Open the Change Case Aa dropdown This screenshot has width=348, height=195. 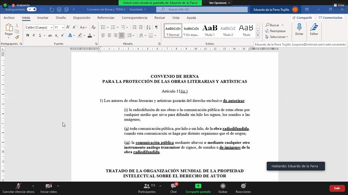83,27
